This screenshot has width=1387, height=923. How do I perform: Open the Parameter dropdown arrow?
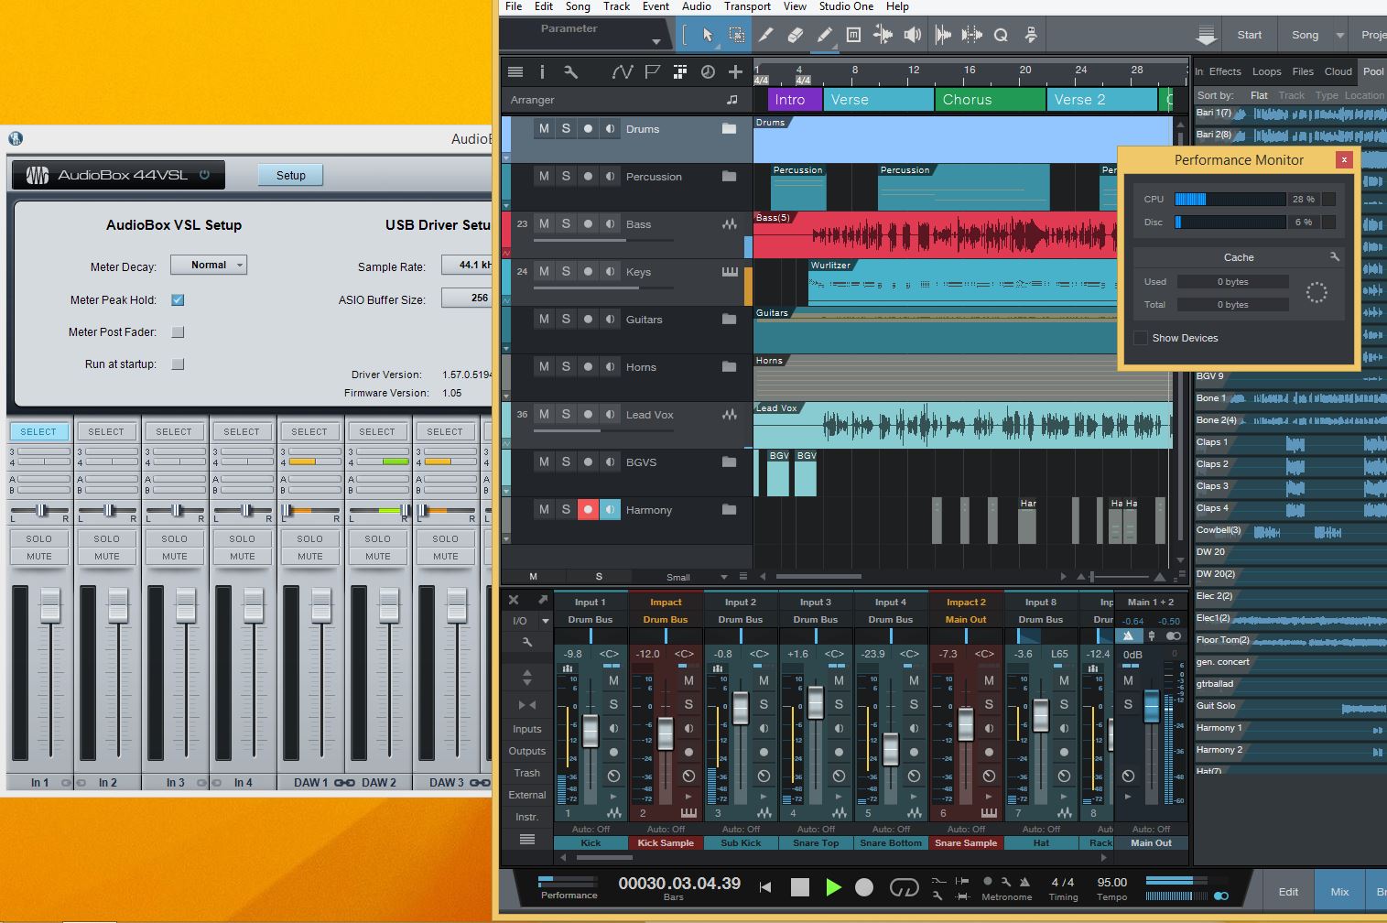[656, 41]
